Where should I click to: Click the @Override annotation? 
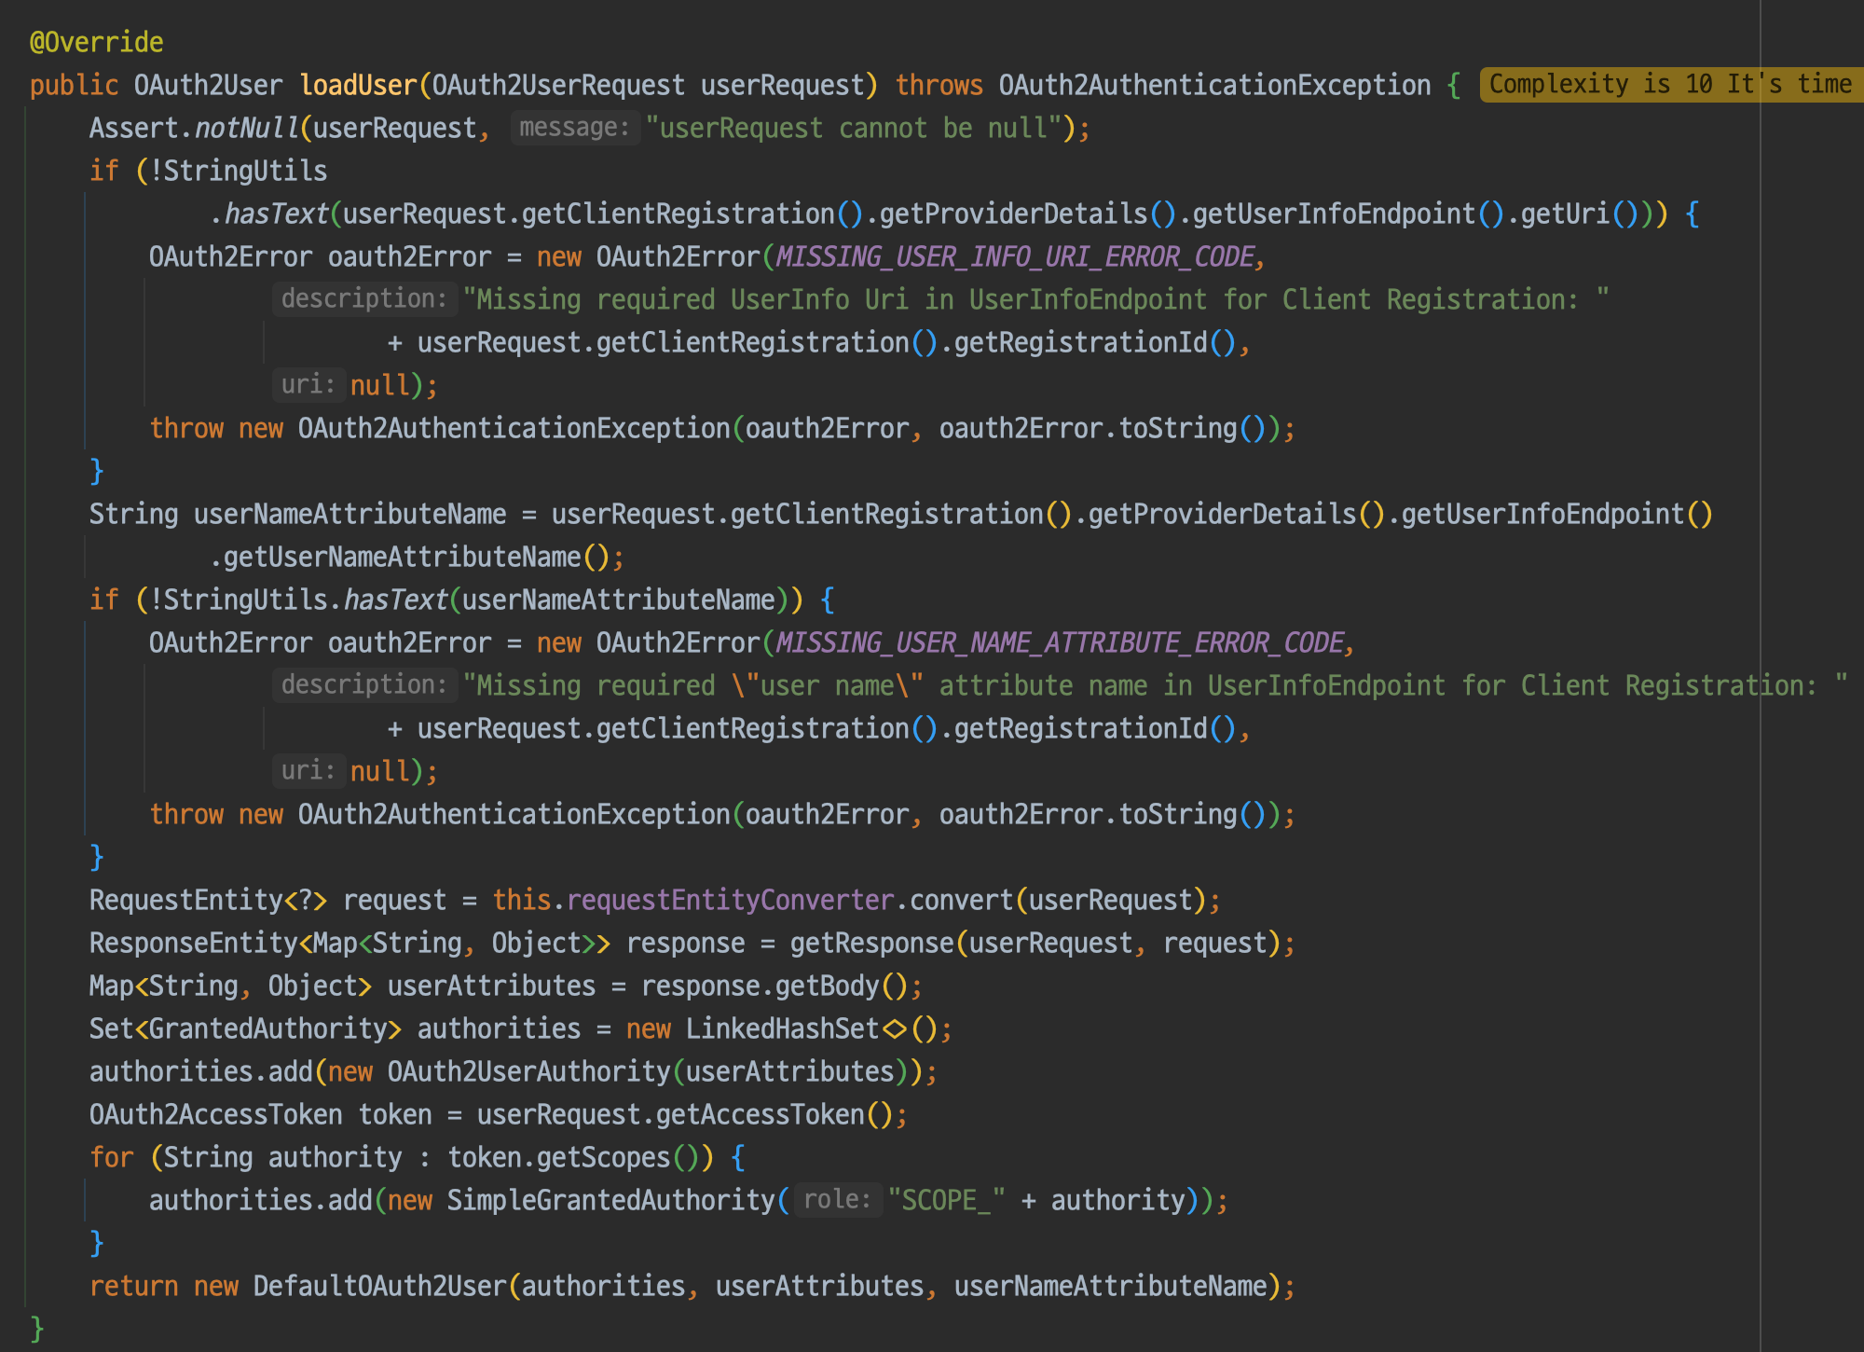coord(96,42)
